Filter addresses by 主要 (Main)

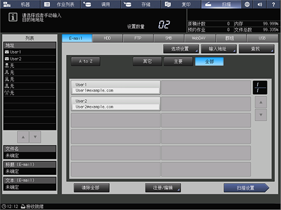coord(178,61)
